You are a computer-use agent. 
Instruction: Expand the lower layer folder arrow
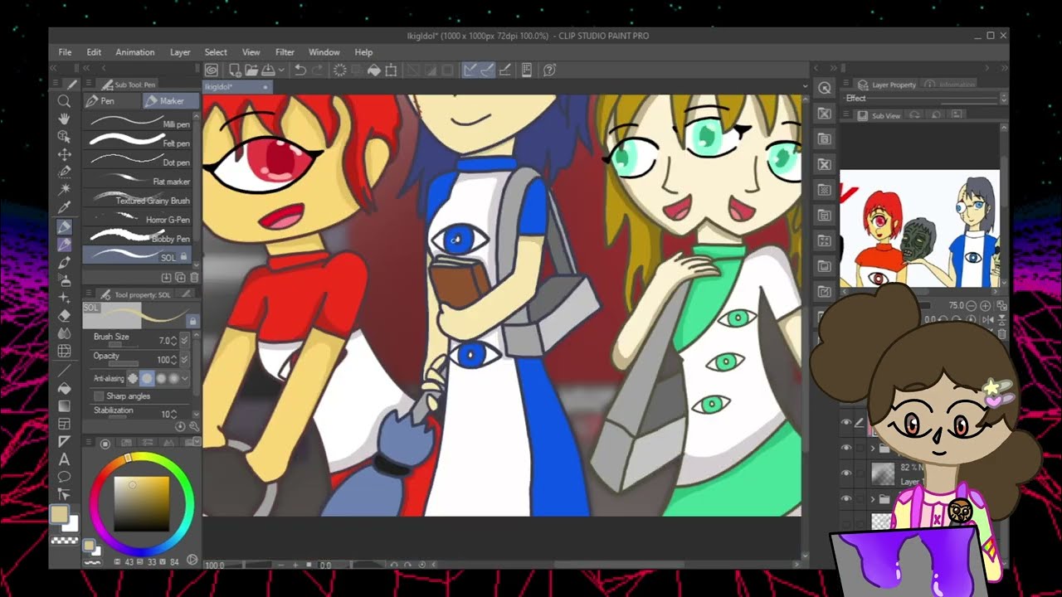872,499
